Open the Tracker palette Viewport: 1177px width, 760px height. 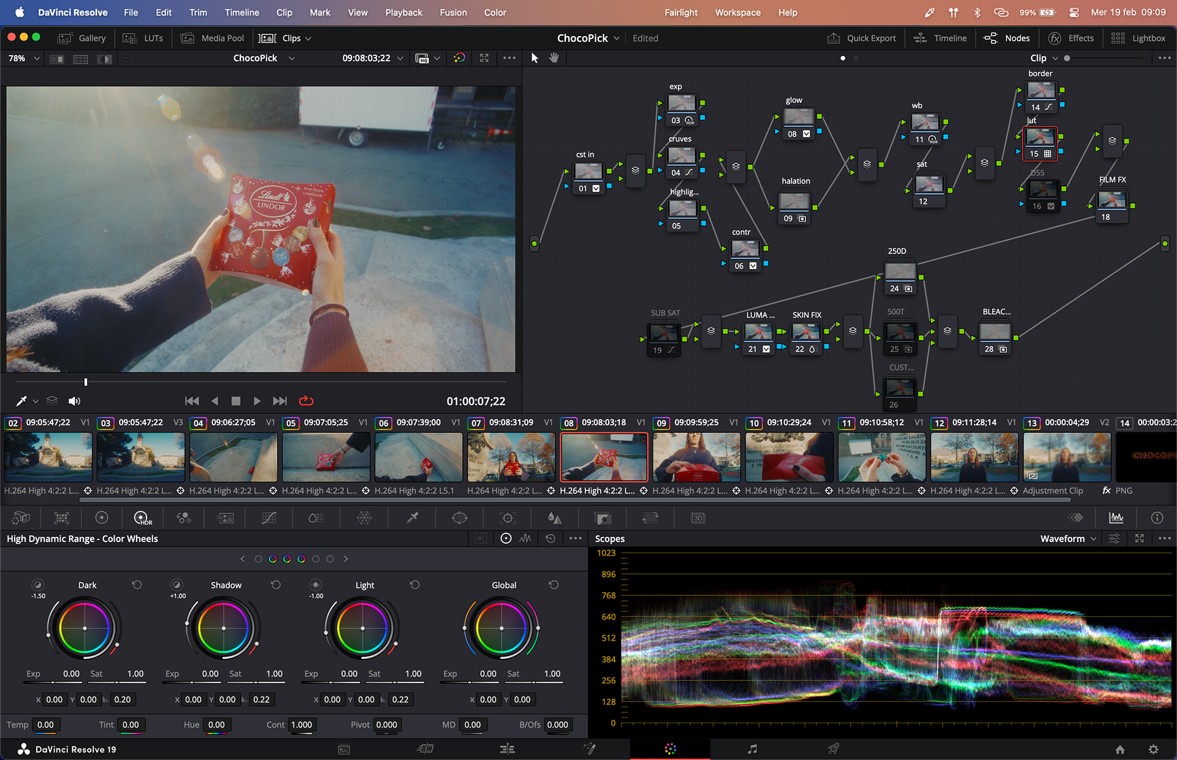pos(508,518)
